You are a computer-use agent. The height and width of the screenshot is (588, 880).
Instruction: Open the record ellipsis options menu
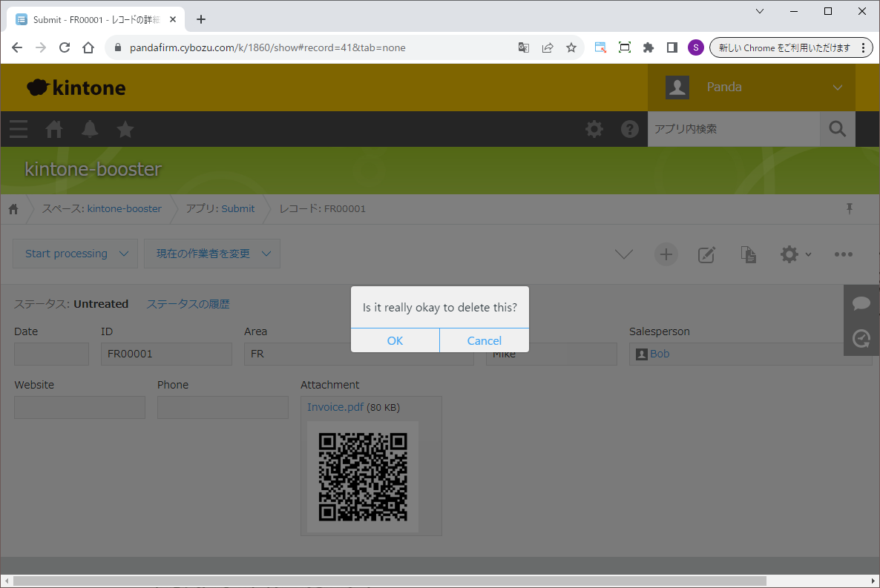(843, 254)
